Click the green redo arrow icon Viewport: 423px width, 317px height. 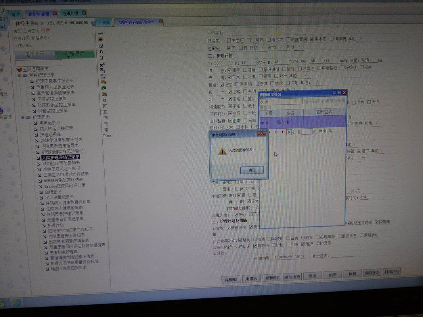click(x=103, y=88)
